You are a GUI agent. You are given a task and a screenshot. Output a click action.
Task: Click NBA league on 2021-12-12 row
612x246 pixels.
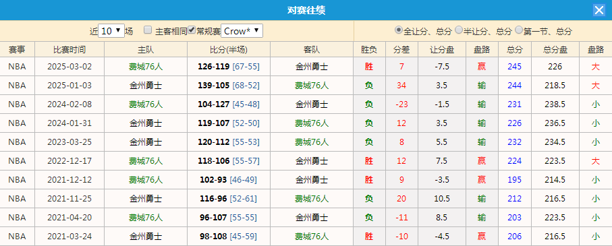click(17, 180)
